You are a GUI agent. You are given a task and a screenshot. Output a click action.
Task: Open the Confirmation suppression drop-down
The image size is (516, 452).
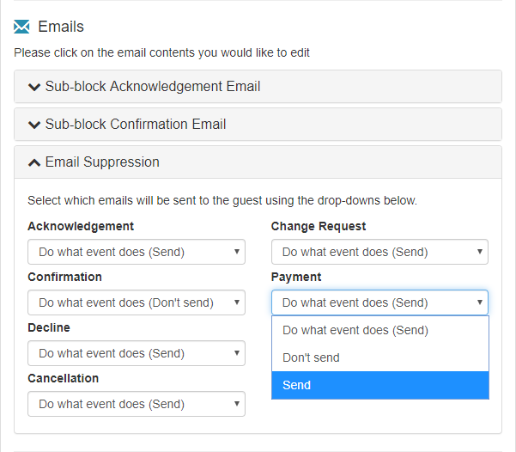tap(136, 302)
